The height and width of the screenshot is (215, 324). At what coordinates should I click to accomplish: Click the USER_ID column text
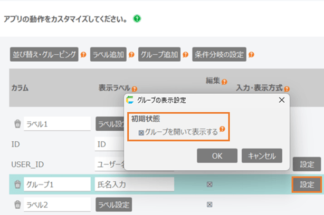coord(27,164)
